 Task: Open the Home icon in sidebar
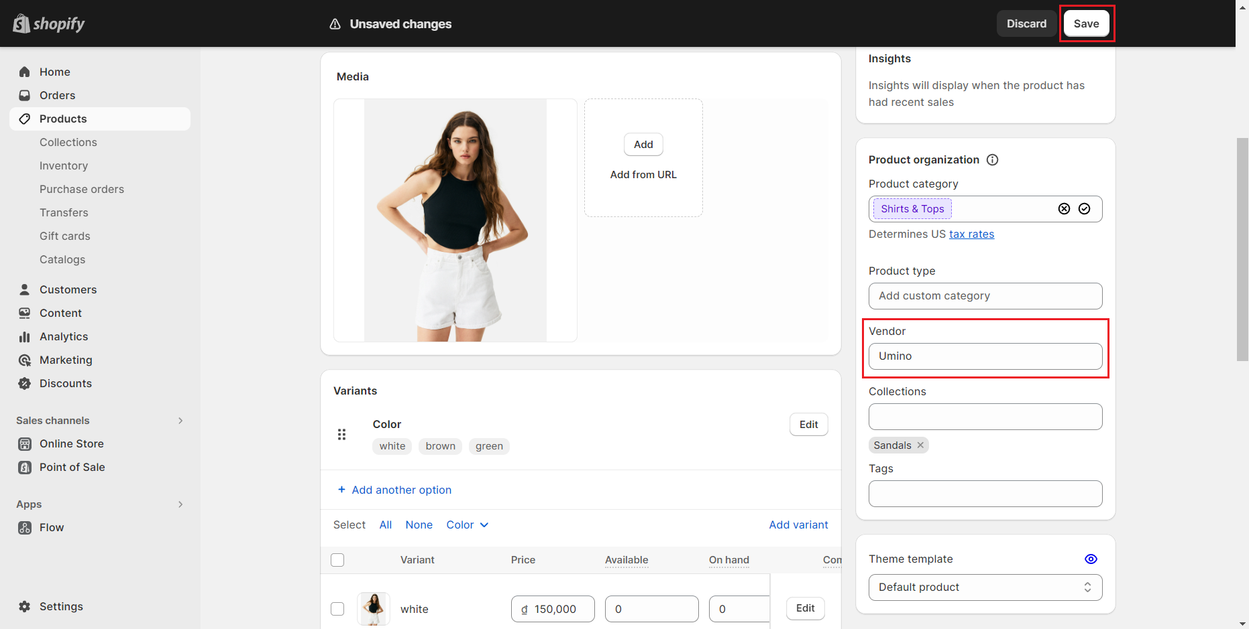(25, 72)
